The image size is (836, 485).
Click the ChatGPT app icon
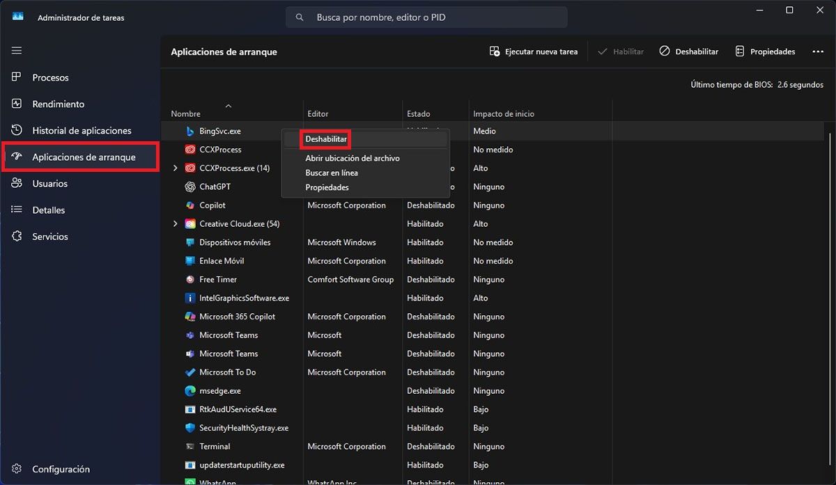[190, 186]
